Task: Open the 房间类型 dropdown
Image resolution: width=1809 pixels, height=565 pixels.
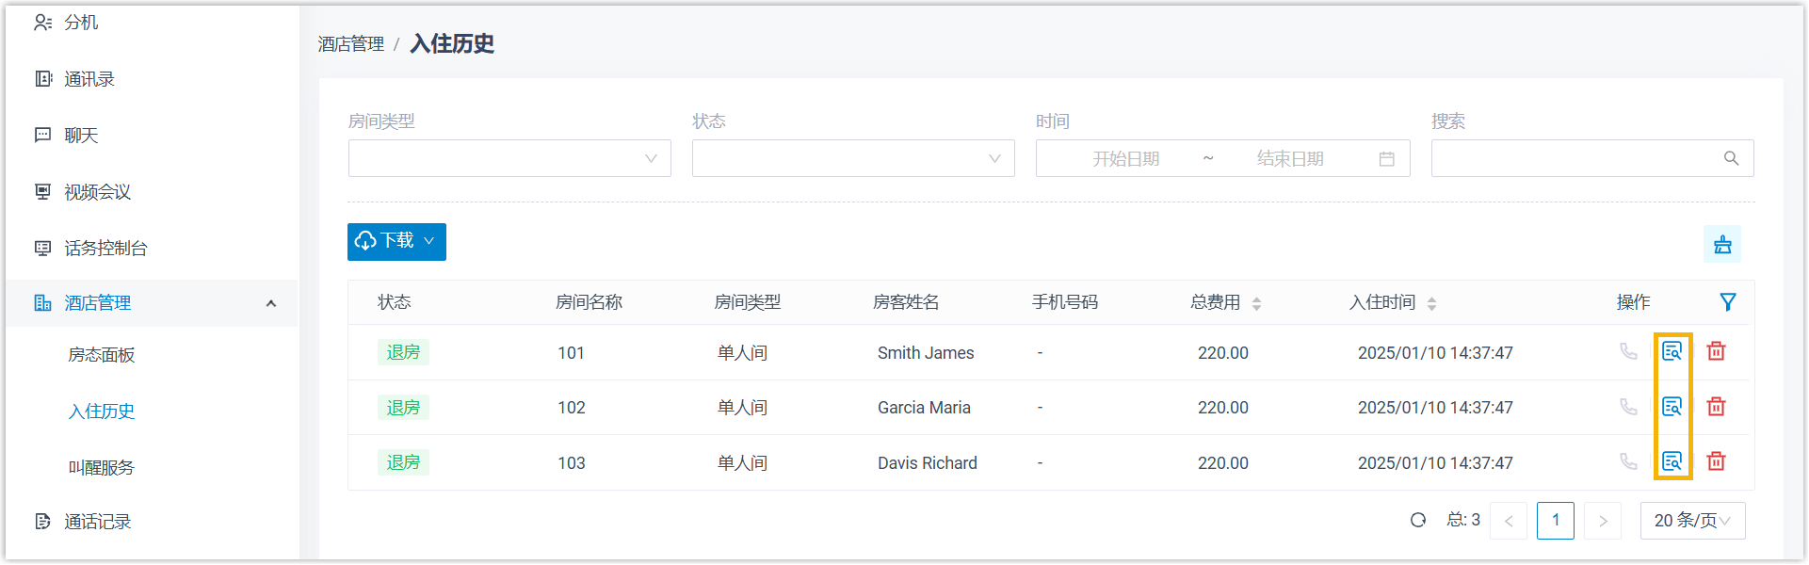Action: 509,158
